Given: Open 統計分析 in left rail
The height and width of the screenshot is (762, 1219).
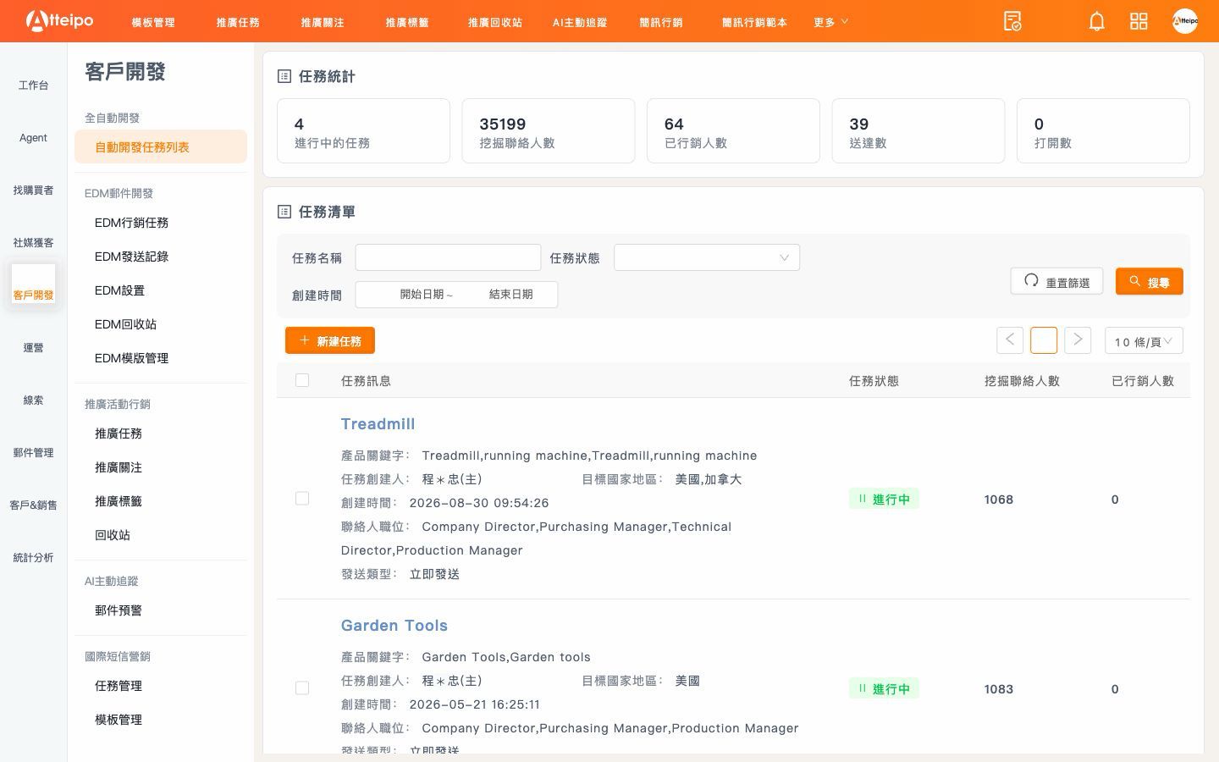Looking at the screenshot, I should click(33, 558).
